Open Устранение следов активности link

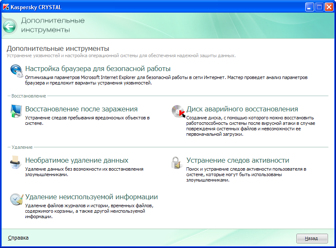(237, 160)
